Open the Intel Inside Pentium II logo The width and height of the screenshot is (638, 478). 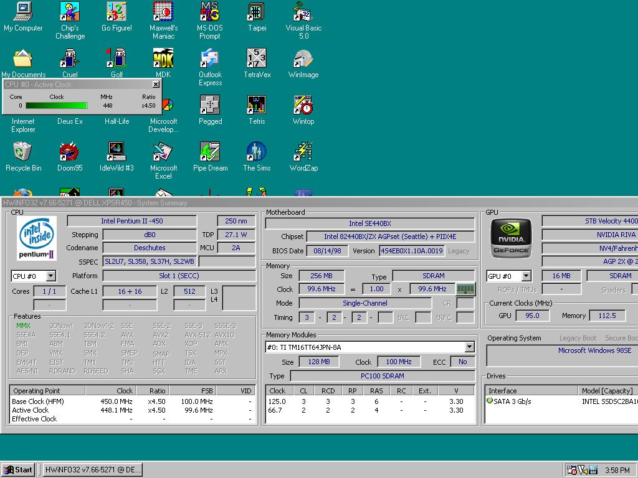pyautogui.click(x=37, y=238)
